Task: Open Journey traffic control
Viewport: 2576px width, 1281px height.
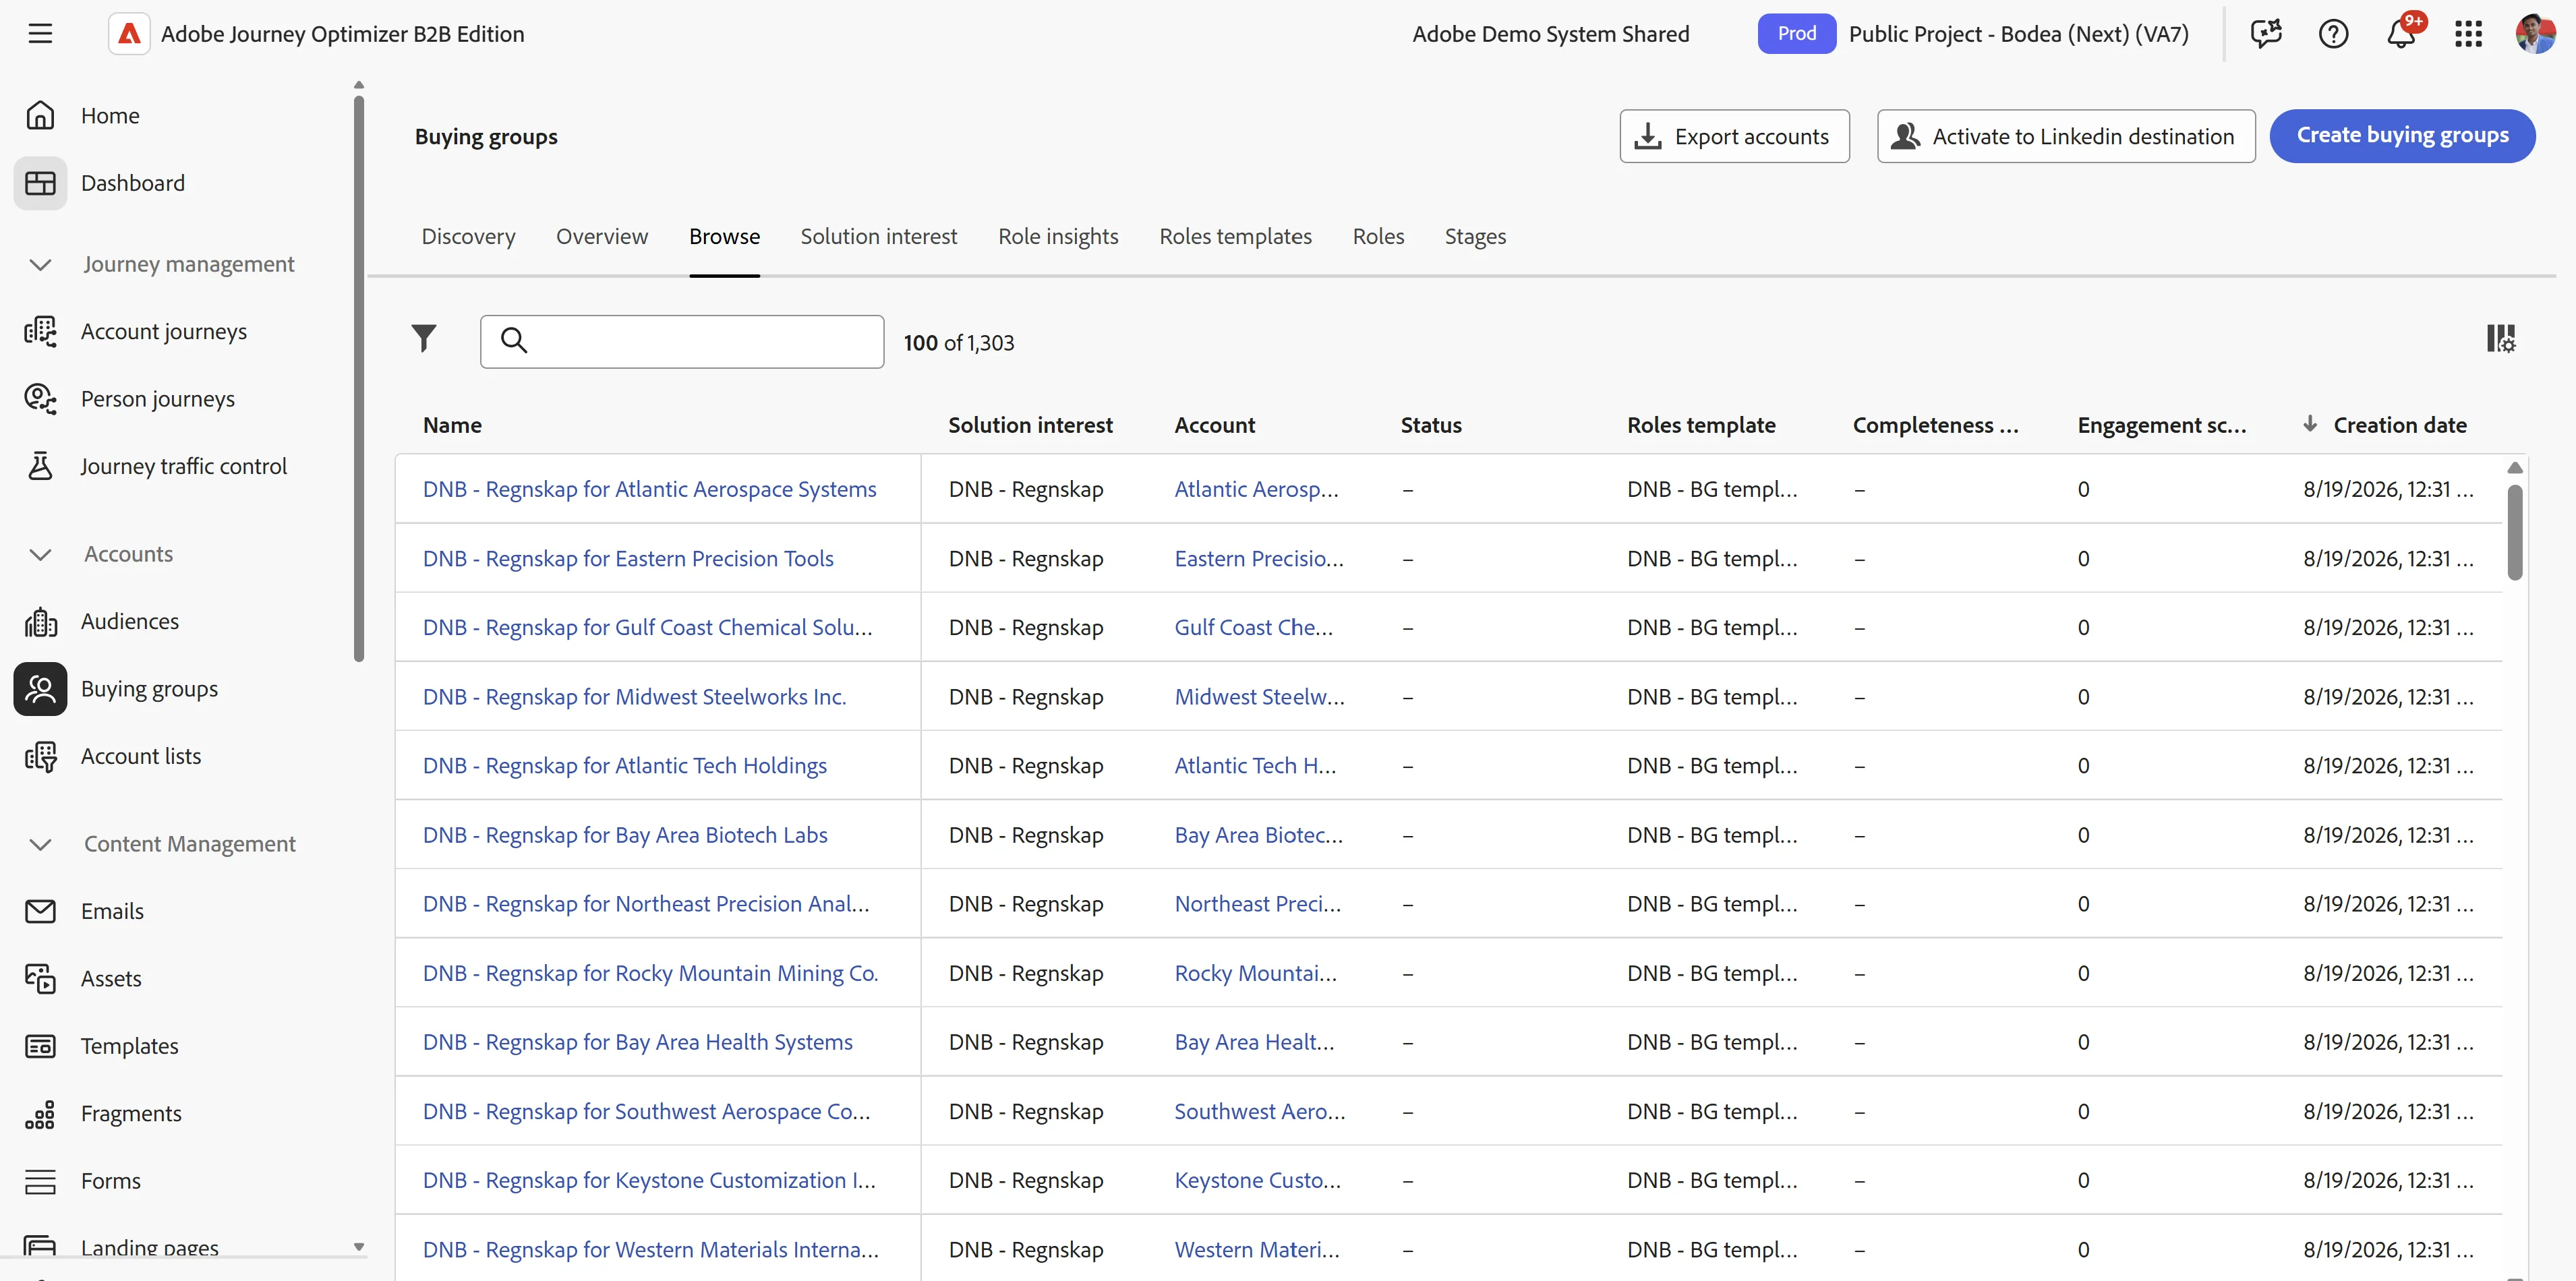Action: (x=183, y=466)
